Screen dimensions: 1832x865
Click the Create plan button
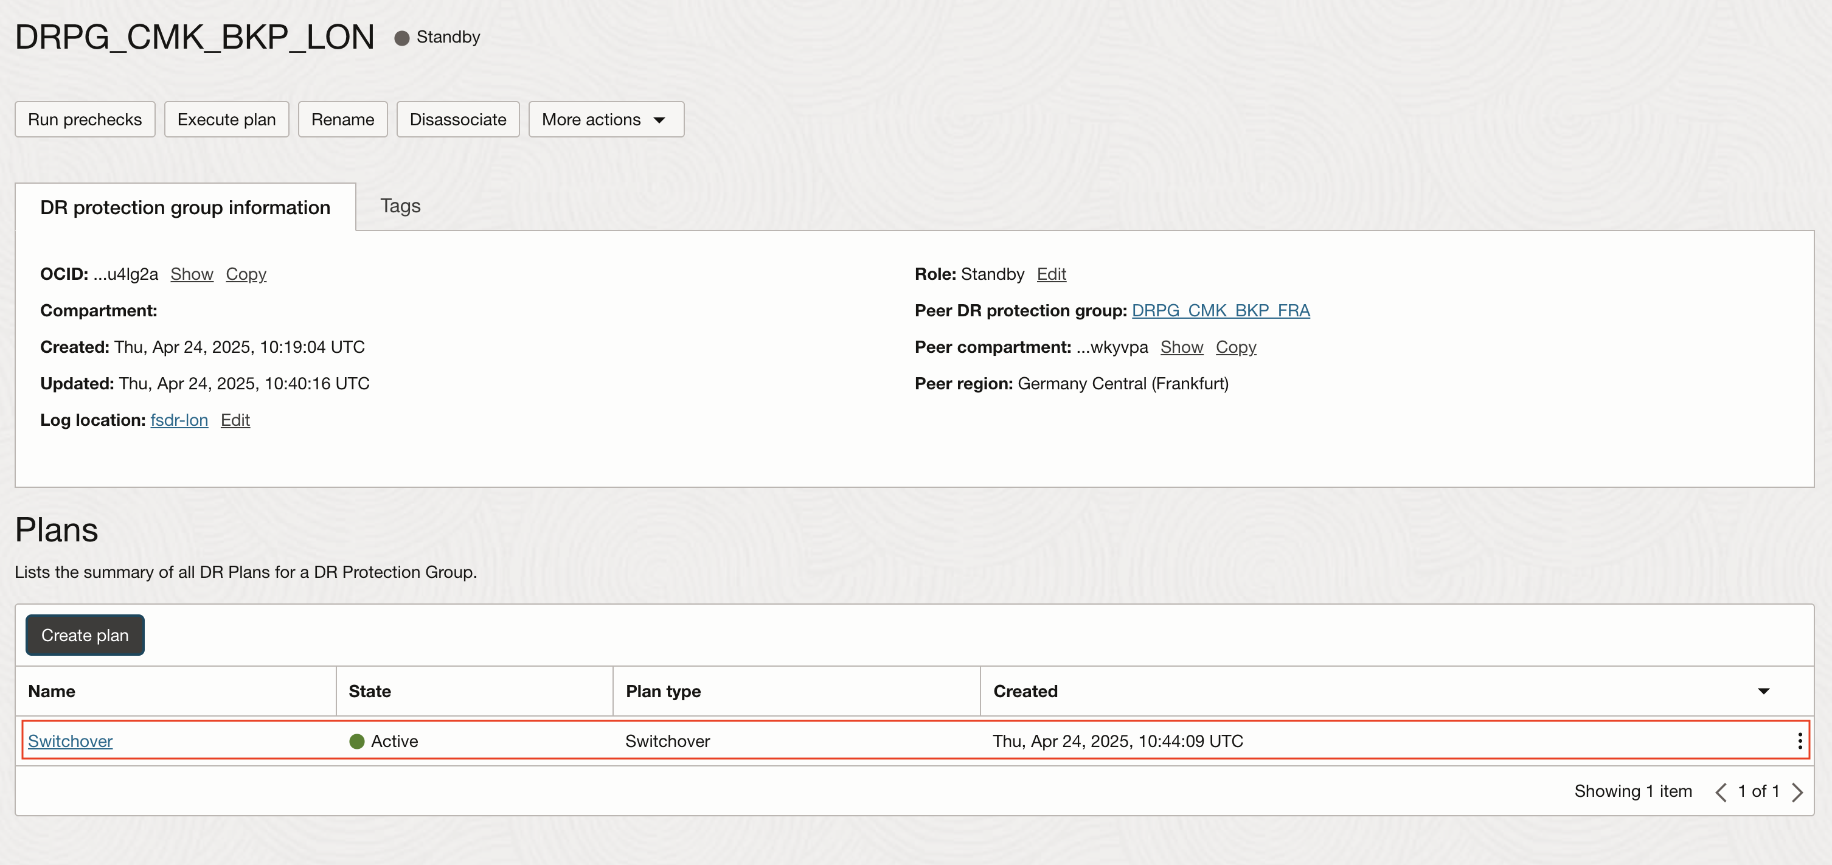[x=85, y=635]
